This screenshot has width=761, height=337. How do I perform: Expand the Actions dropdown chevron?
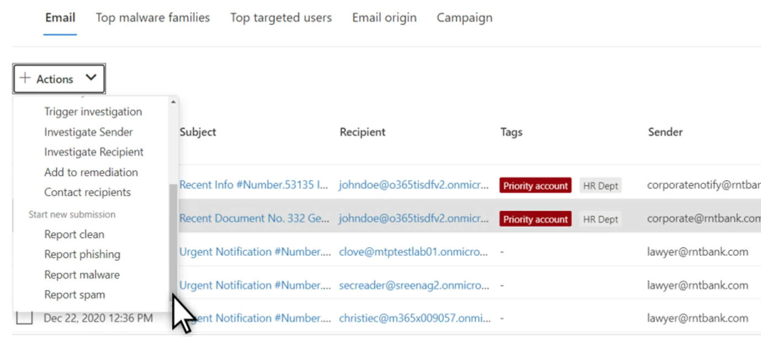pos(91,78)
